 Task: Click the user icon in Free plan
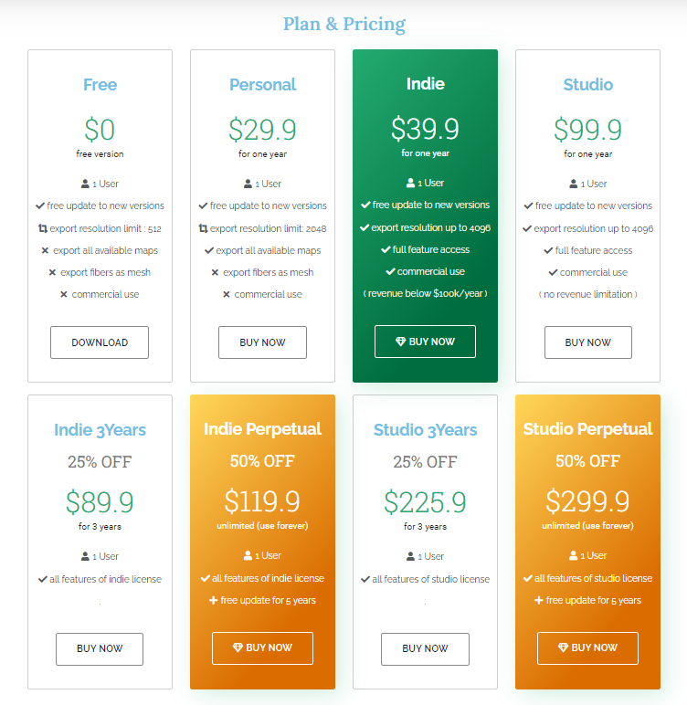point(85,184)
